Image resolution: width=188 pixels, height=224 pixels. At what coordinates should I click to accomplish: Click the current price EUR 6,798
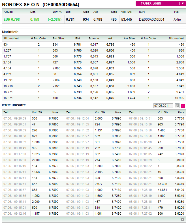12,20
